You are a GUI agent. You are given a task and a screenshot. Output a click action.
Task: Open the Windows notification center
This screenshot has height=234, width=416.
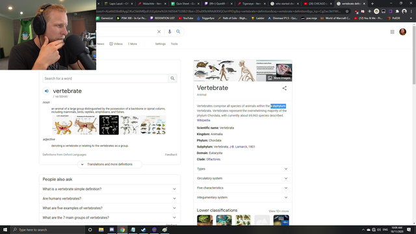(409, 229)
